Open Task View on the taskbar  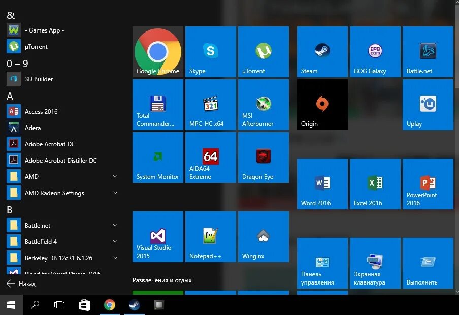[x=59, y=305]
